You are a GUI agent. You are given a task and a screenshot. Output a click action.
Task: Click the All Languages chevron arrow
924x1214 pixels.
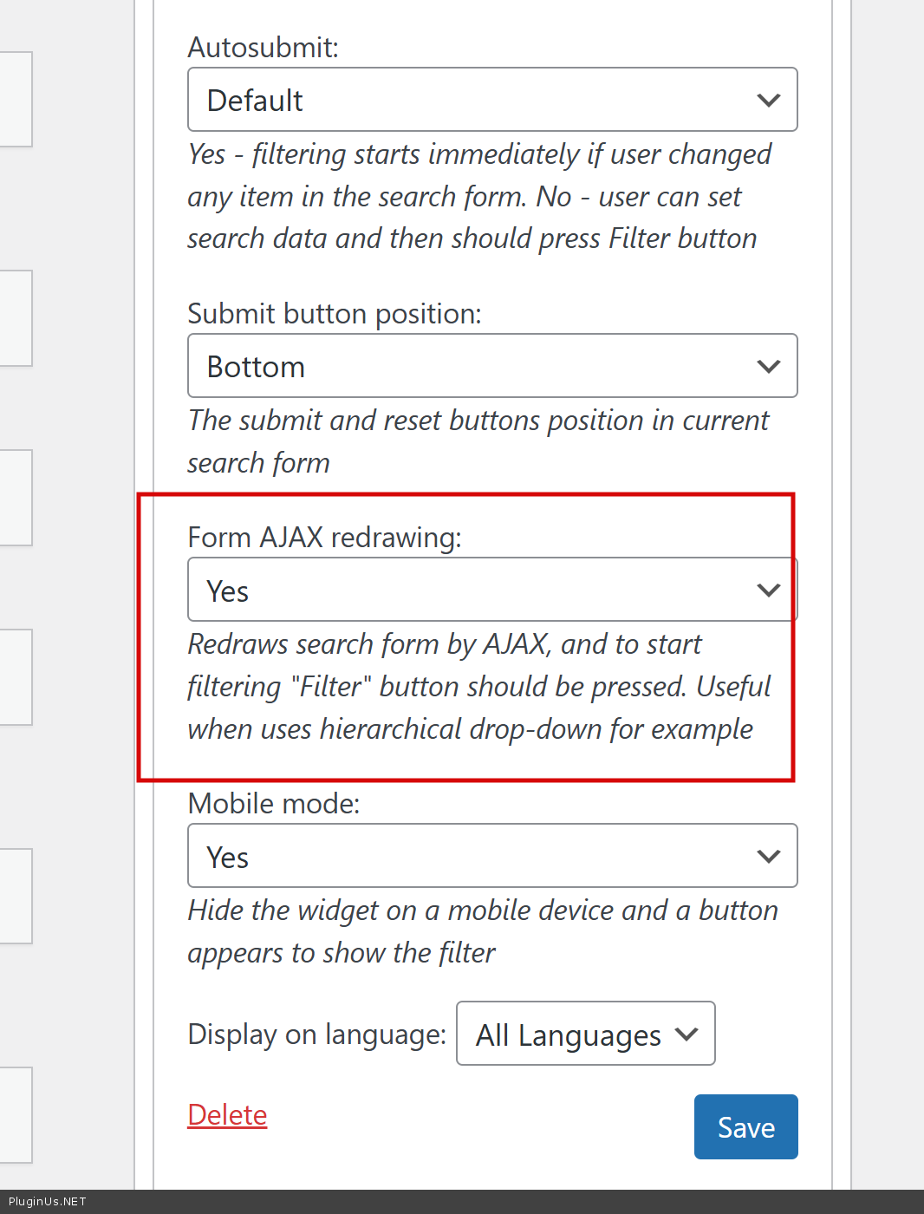point(686,1034)
